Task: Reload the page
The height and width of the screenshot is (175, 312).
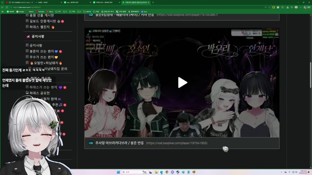Action: [7, 7]
